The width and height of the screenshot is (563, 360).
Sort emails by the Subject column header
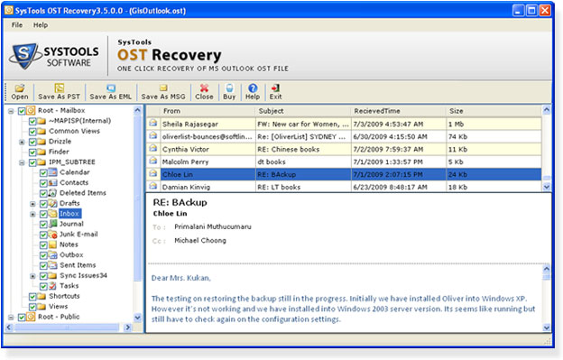(302, 111)
